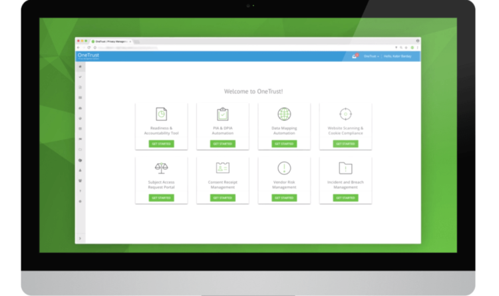This screenshot has height=296, width=499.
Task: Click the Vendor Risk exclamation circle icon
Action: pyautogui.click(x=284, y=168)
